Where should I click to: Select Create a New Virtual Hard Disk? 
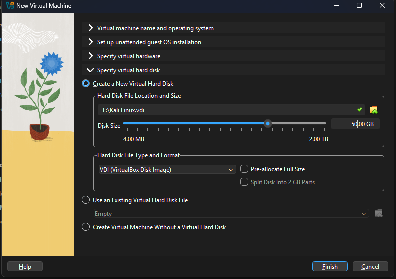click(x=86, y=84)
